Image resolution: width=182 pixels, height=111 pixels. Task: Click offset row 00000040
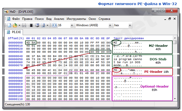point(16,56)
